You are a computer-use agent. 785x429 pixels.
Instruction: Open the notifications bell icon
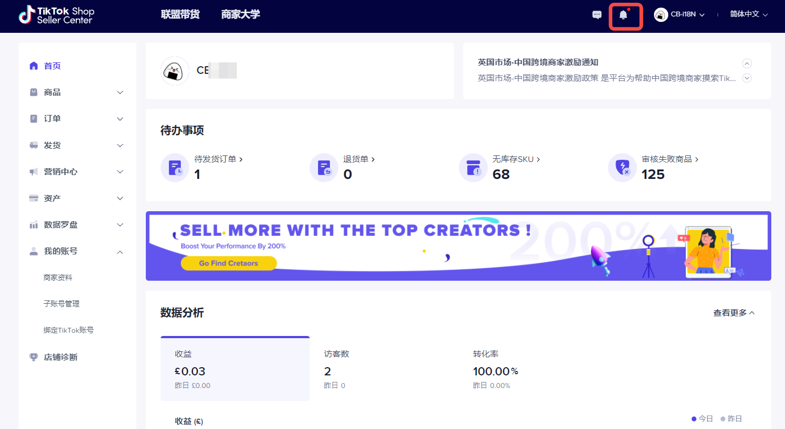[x=623, y=15]
